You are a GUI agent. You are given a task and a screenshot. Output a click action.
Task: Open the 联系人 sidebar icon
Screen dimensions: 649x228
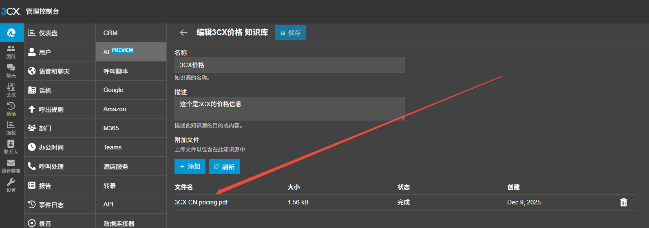click(11, 147)
